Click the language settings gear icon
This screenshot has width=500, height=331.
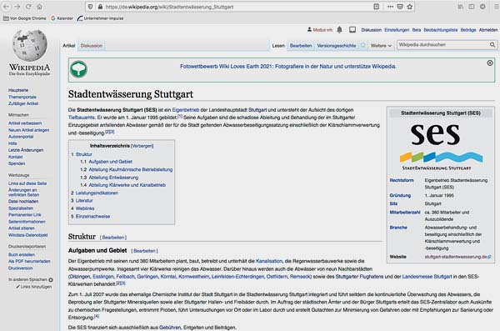pyautogui.click(x=51, y=280)
